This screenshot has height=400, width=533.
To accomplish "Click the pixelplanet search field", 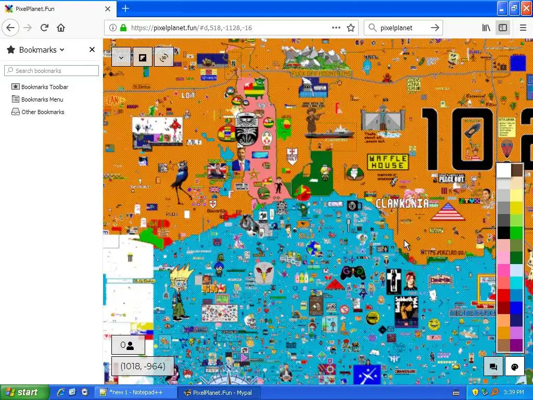I will 403,28.
